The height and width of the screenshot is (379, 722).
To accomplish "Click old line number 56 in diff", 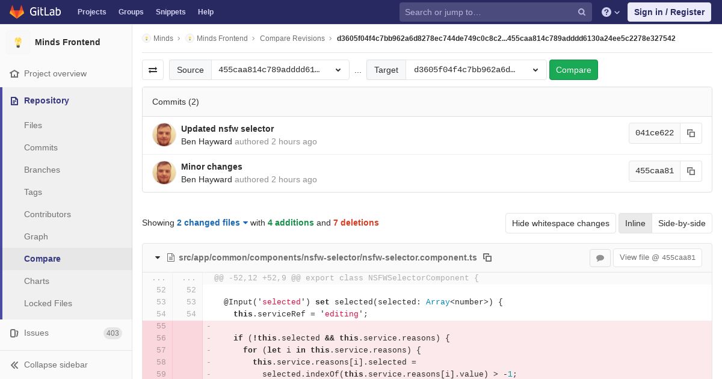I will [161, 338].
